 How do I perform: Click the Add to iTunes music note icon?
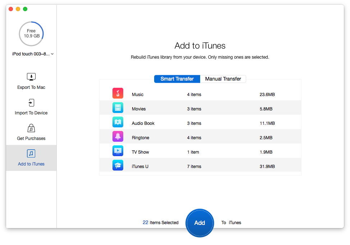(31, 154)
